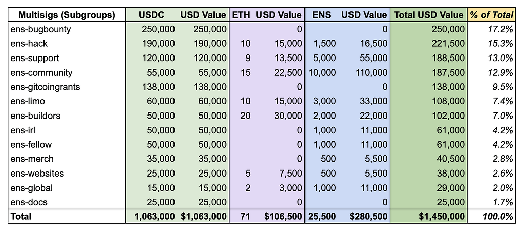Screen dimensions: 523x230
Task: Select the ens-bugbounty row label
Action: 40,29
